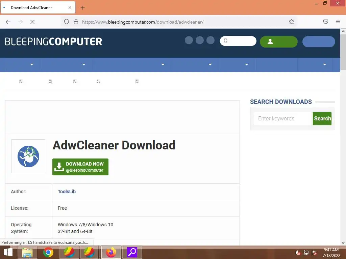Click the middle grey circle in header

(x=199, y=40)
